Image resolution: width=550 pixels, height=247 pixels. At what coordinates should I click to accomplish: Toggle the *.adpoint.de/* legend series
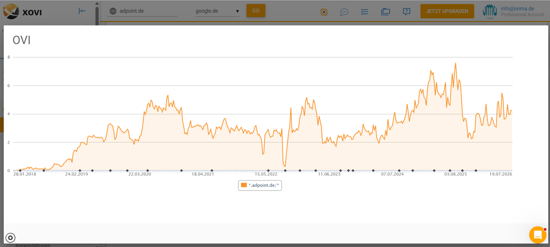[260, 185]
